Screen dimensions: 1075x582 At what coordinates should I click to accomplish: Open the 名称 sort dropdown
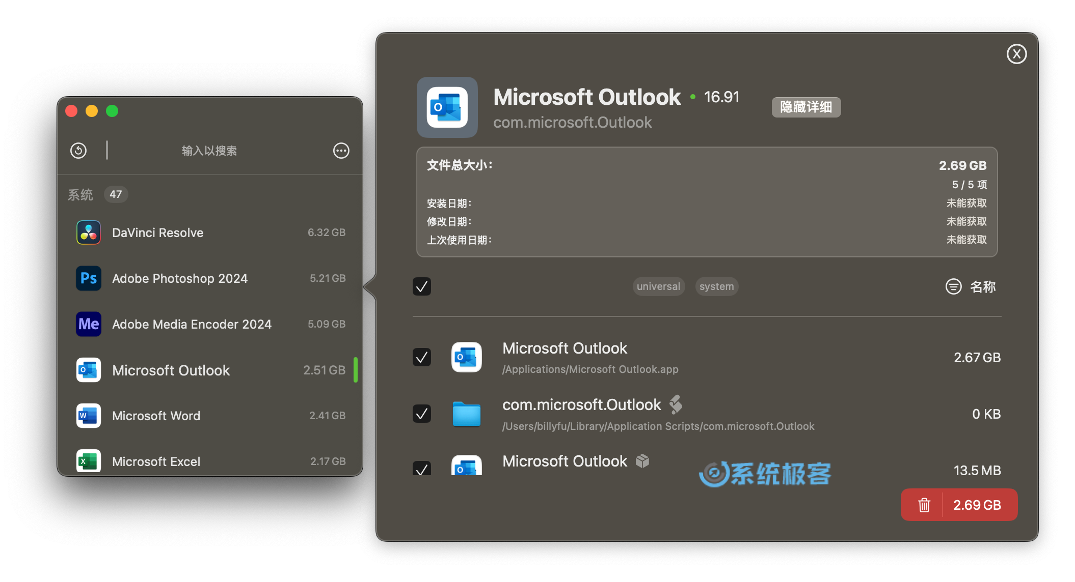click(x=983, y=287)
